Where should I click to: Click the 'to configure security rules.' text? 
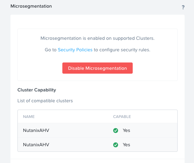[122, 50]
